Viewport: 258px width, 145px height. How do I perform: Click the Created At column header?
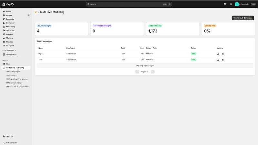pos(71,48)
